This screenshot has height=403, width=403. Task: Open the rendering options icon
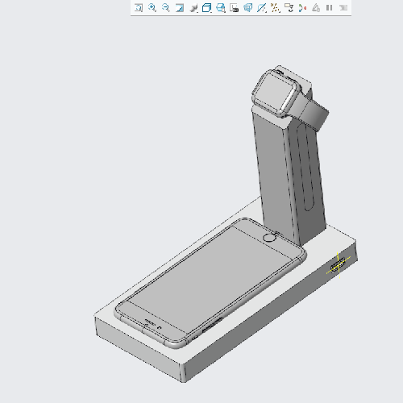(x=193, y=8)
